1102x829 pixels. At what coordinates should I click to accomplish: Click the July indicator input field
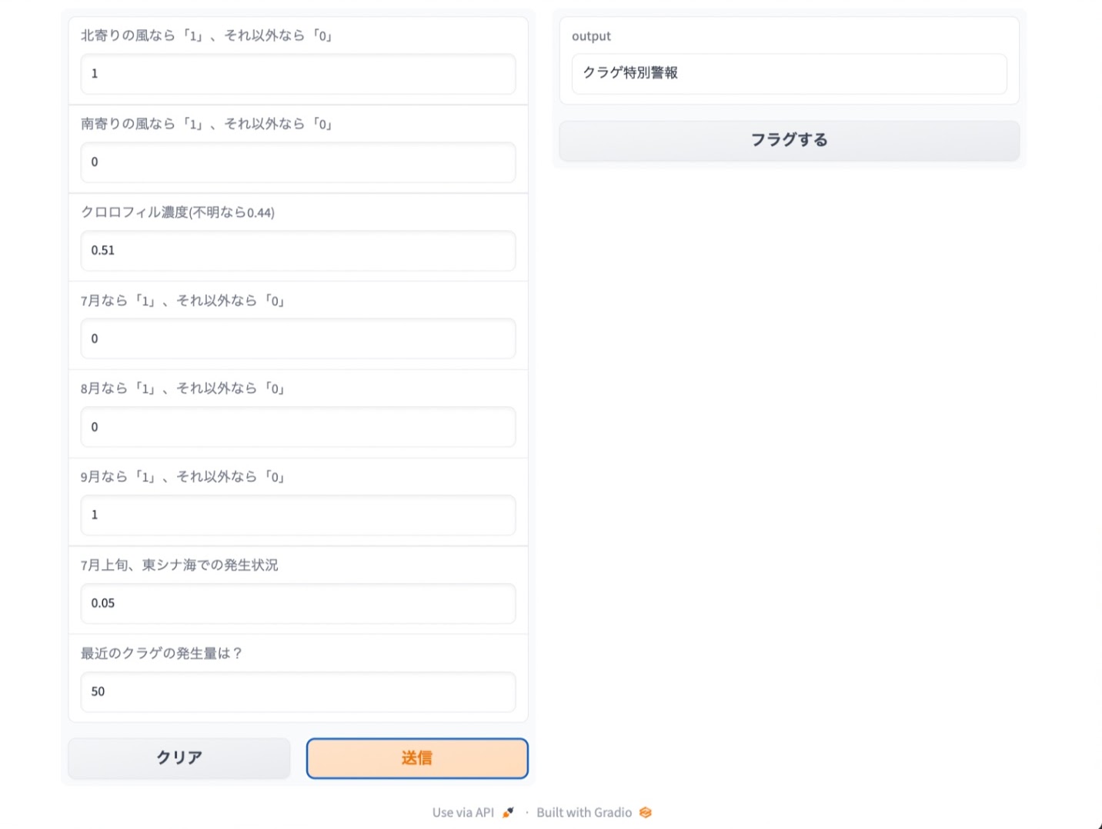coord(298,338)
